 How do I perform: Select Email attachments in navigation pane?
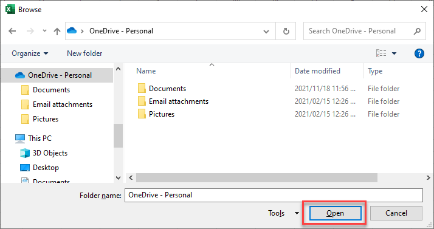pos(57,104)
